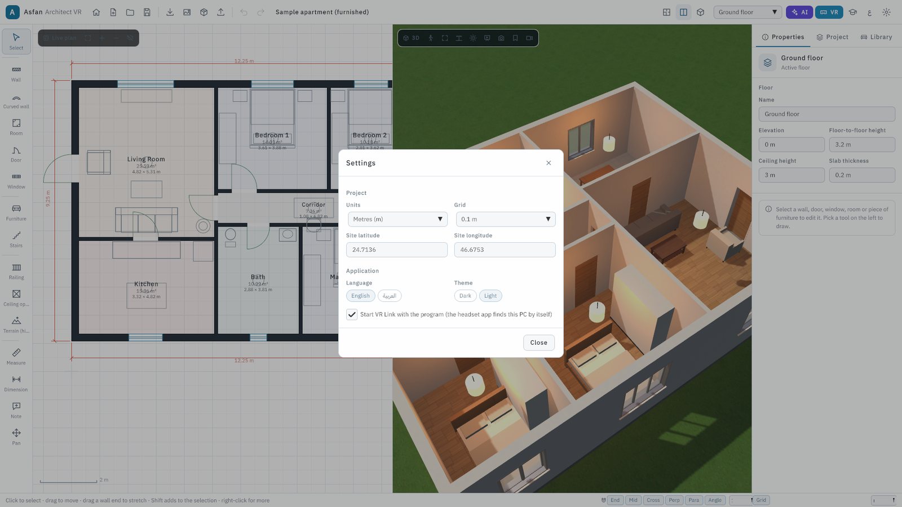902x507 pixels.
Task: Select the Curved wall tool
Action: pos(16,101)
